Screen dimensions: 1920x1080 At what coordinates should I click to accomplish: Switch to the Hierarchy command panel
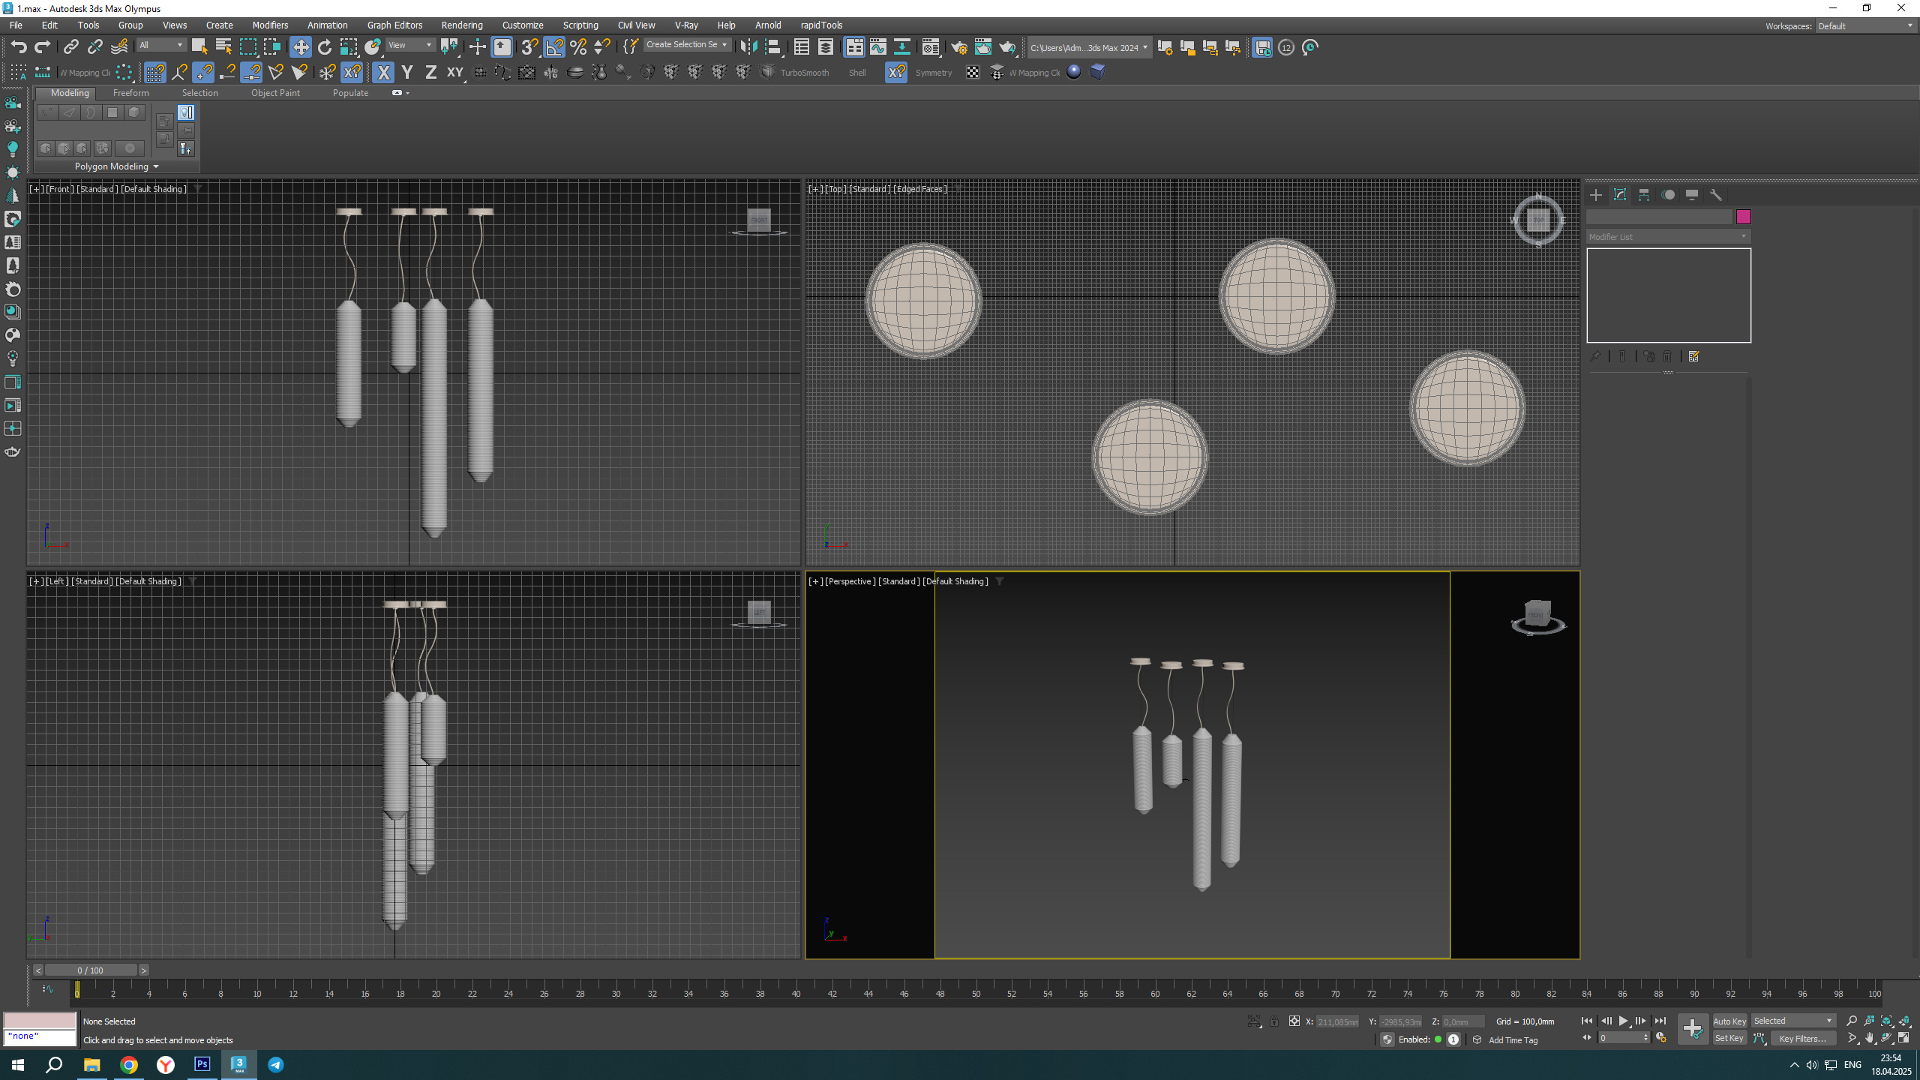1643,195
